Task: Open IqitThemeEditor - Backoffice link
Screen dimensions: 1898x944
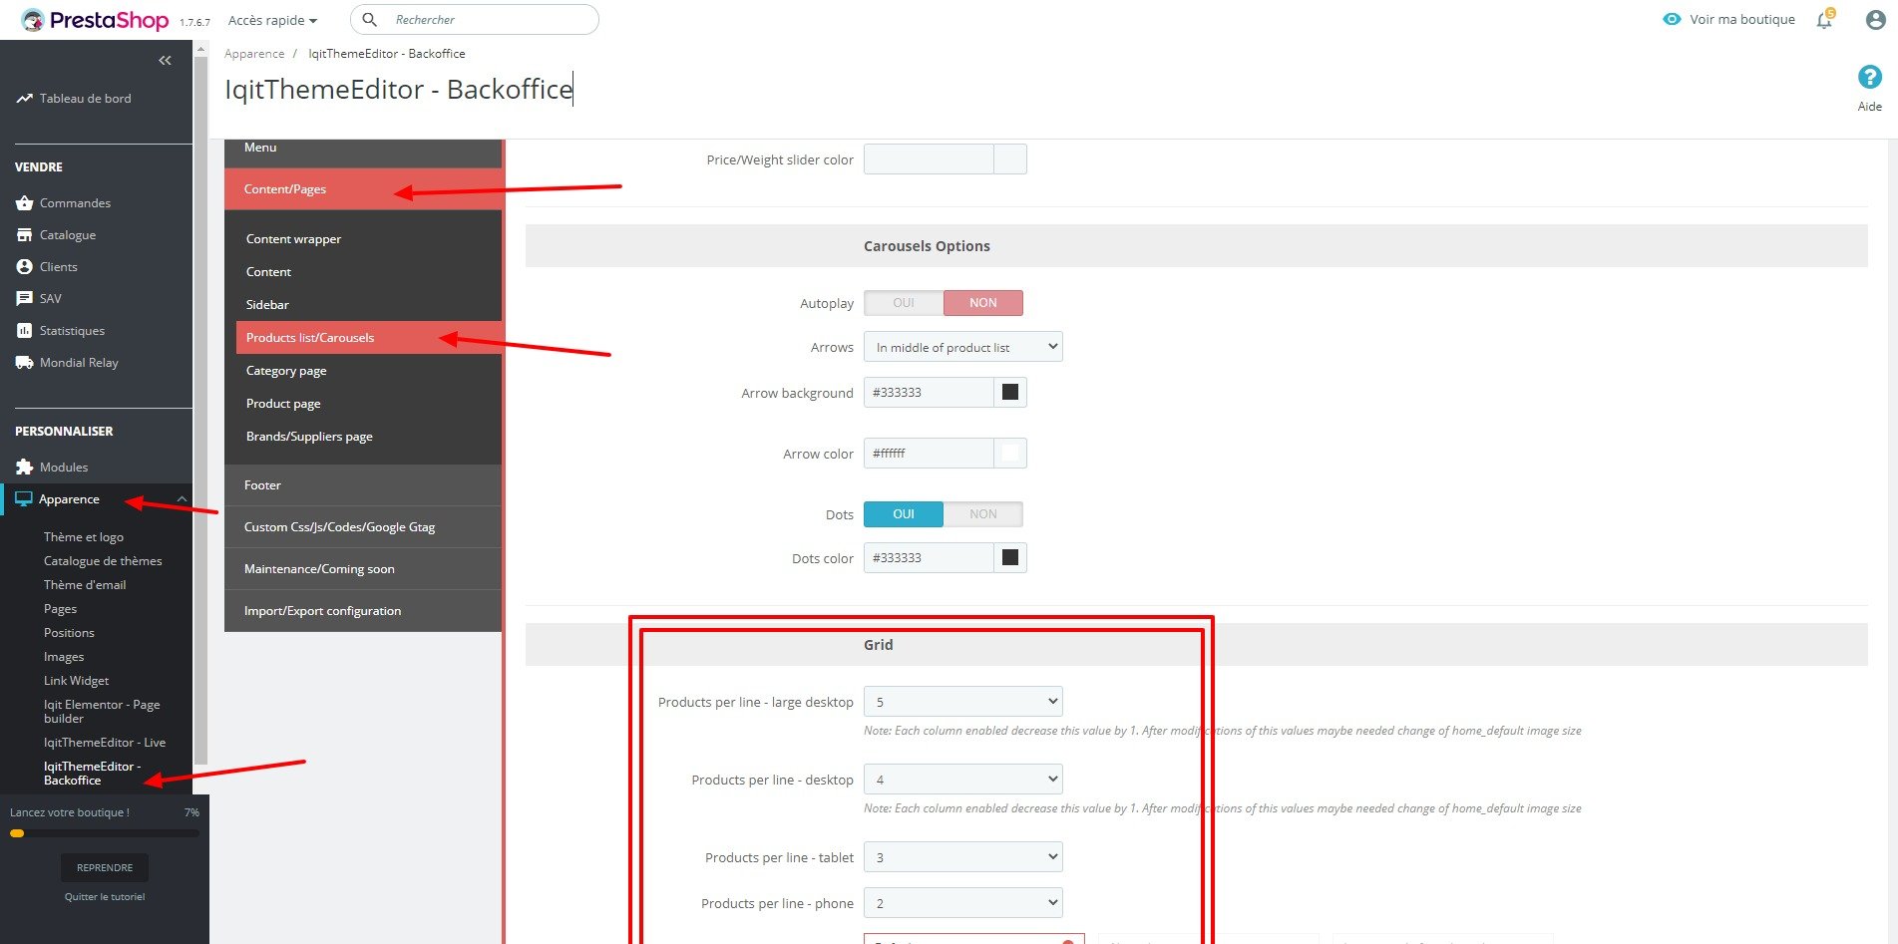Action: point(92,774)
